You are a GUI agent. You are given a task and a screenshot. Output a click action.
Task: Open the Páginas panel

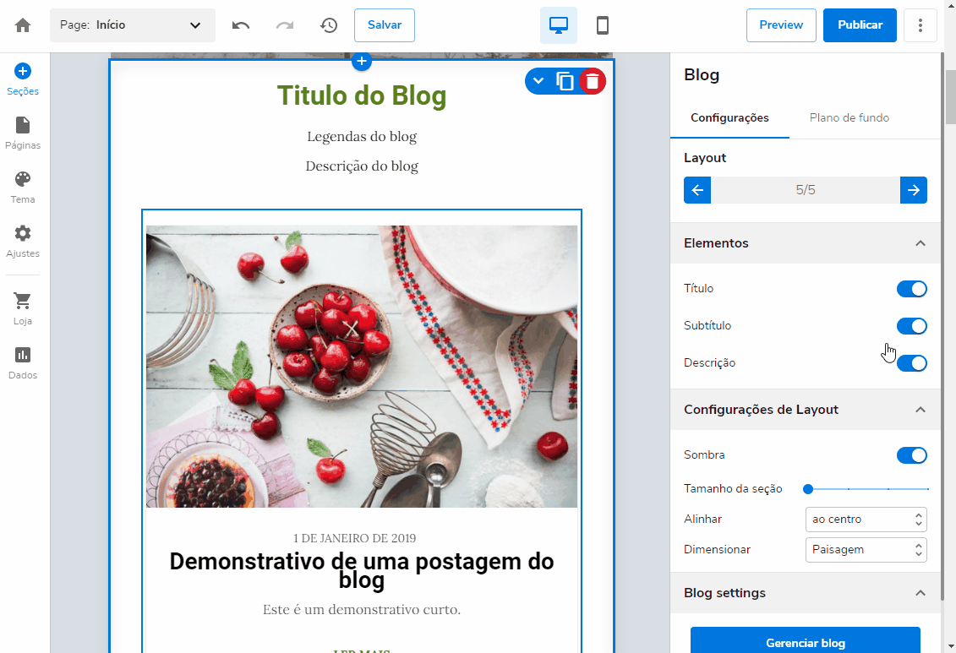click(23, 133)
